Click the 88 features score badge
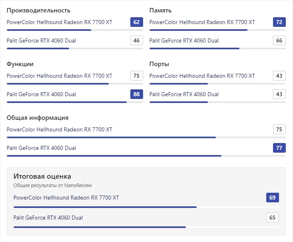Screen dimensions: 293x242 click(x=137, y=94)
